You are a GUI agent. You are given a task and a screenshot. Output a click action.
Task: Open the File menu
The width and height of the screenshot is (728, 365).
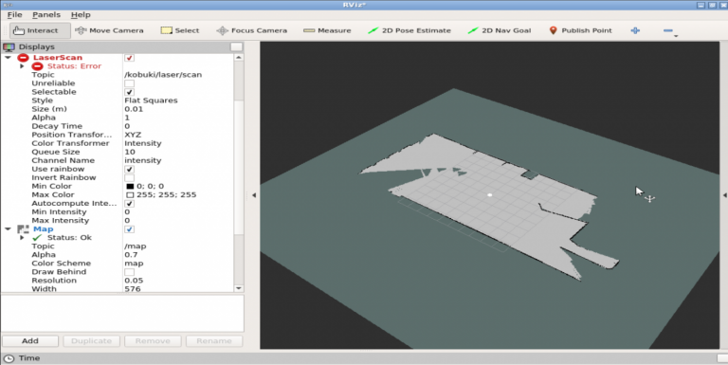click(15, 15)
